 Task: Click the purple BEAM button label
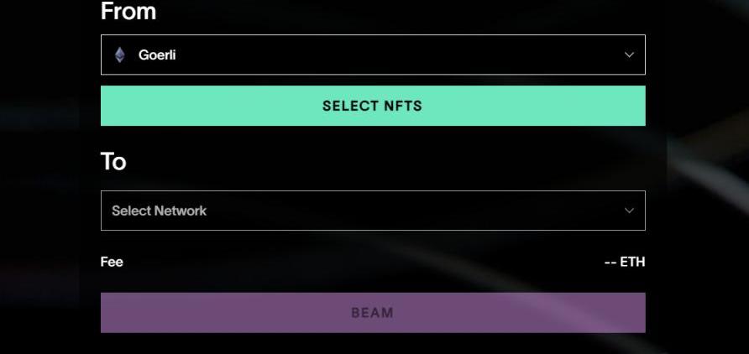tap(373, 313)
